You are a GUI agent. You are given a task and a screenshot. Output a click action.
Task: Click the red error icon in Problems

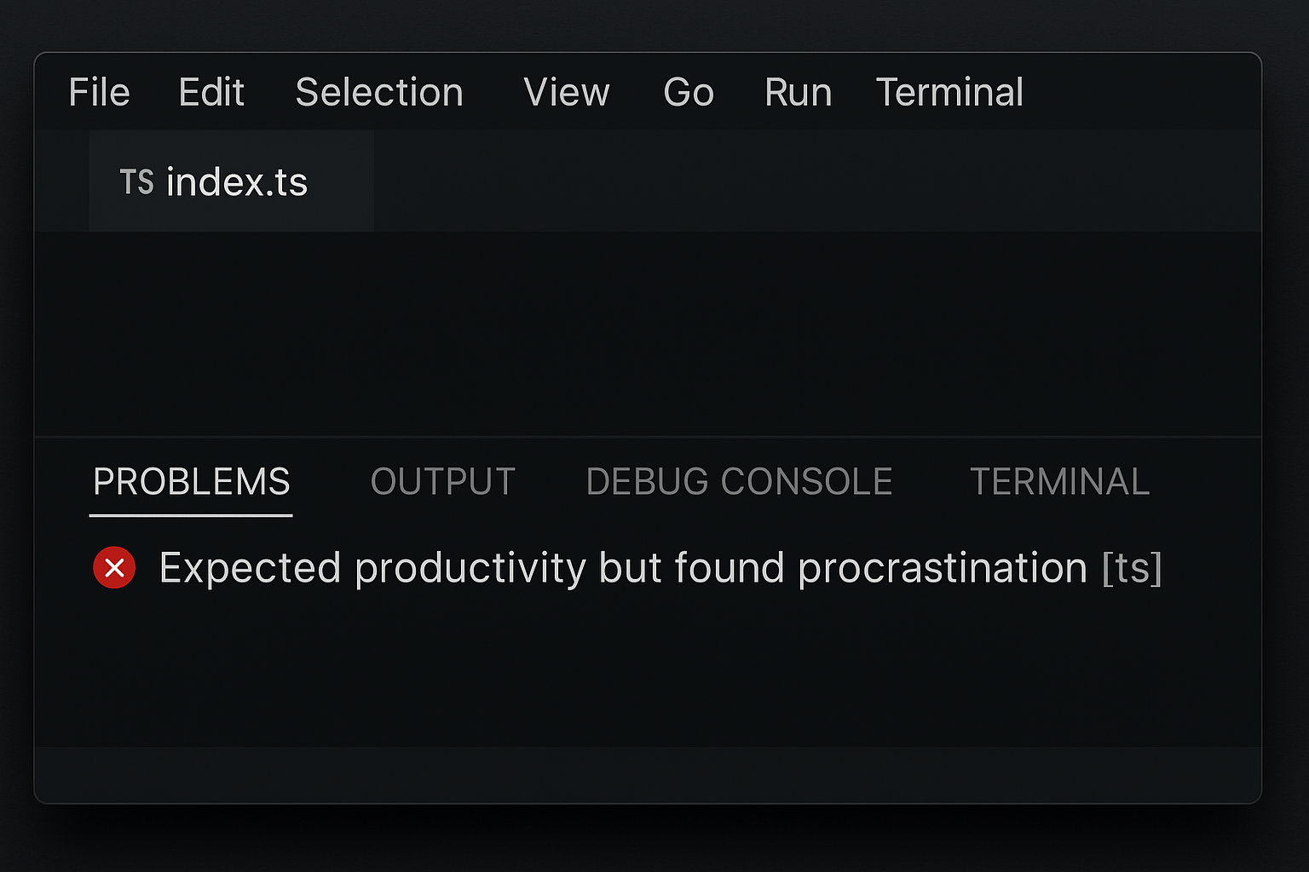pos(114,568)
